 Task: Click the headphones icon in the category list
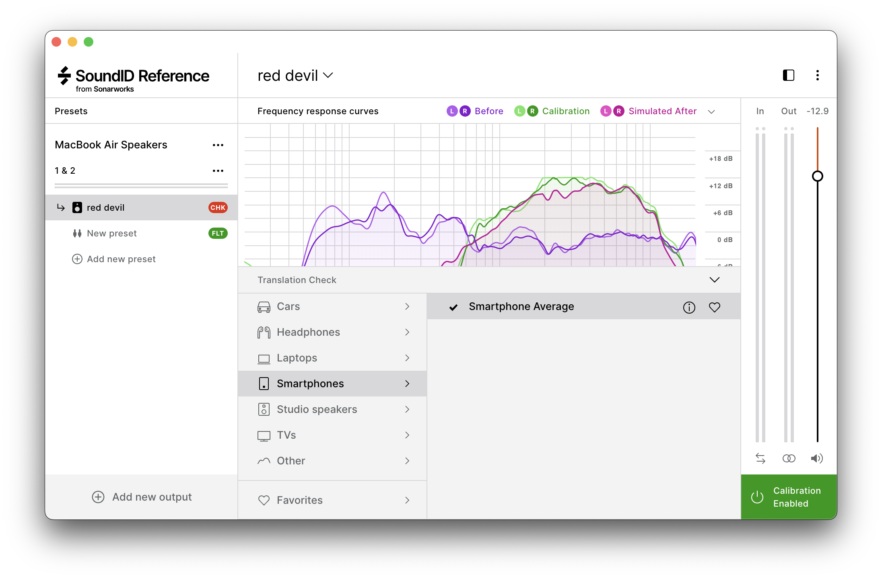pyautogui.click(x=264, y=333)
